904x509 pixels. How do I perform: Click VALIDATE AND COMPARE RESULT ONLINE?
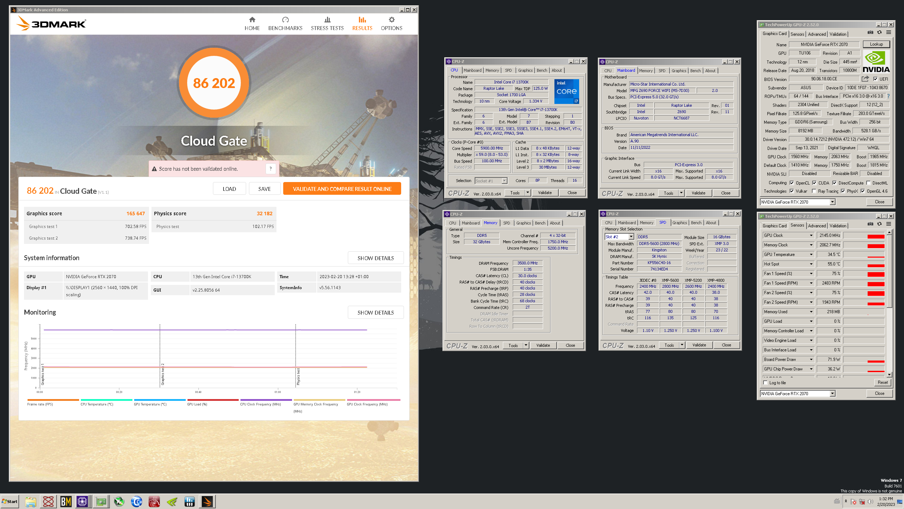point(342,189)
